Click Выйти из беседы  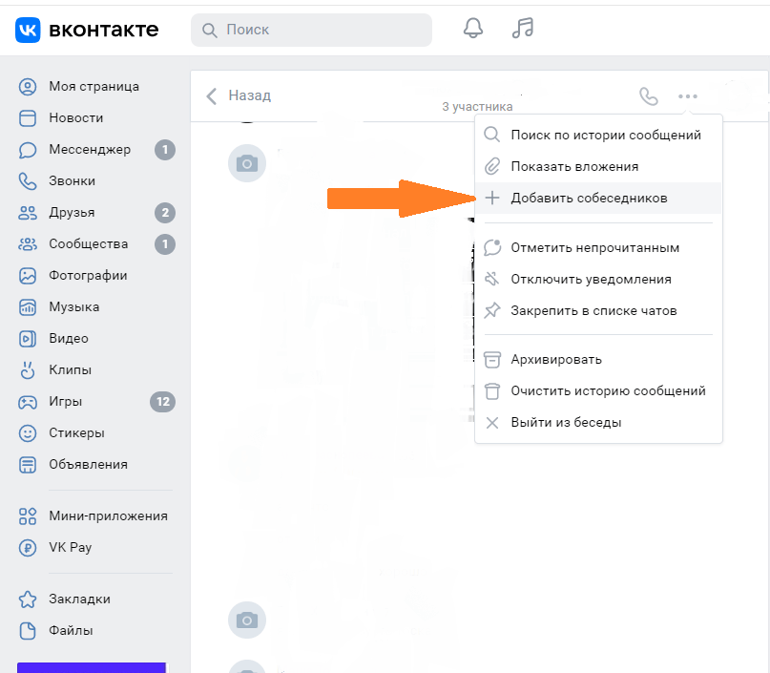(x=566, y=422)
